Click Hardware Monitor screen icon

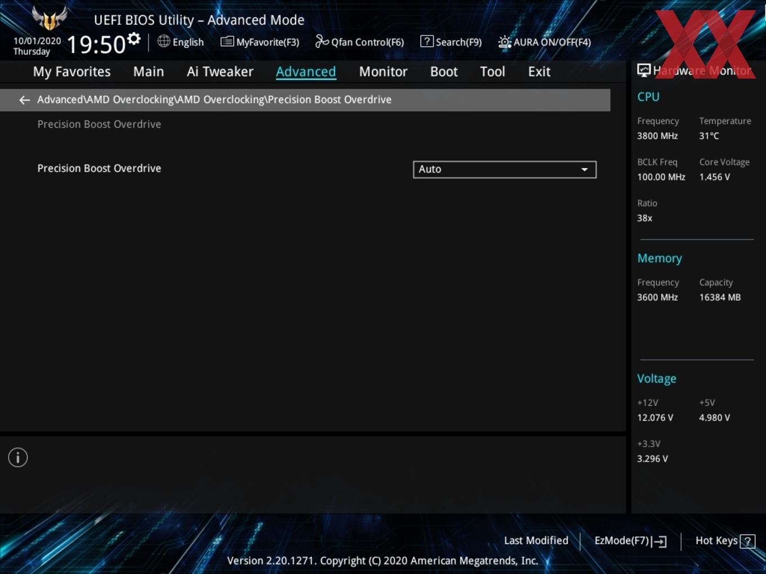click(x=644, y=70)
